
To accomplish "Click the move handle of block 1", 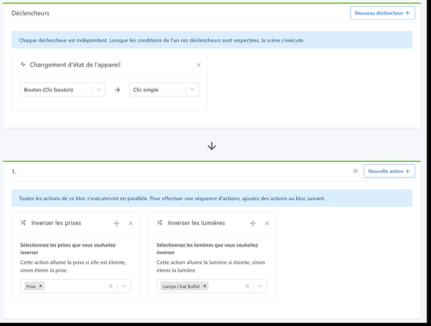I will point(355,171).
